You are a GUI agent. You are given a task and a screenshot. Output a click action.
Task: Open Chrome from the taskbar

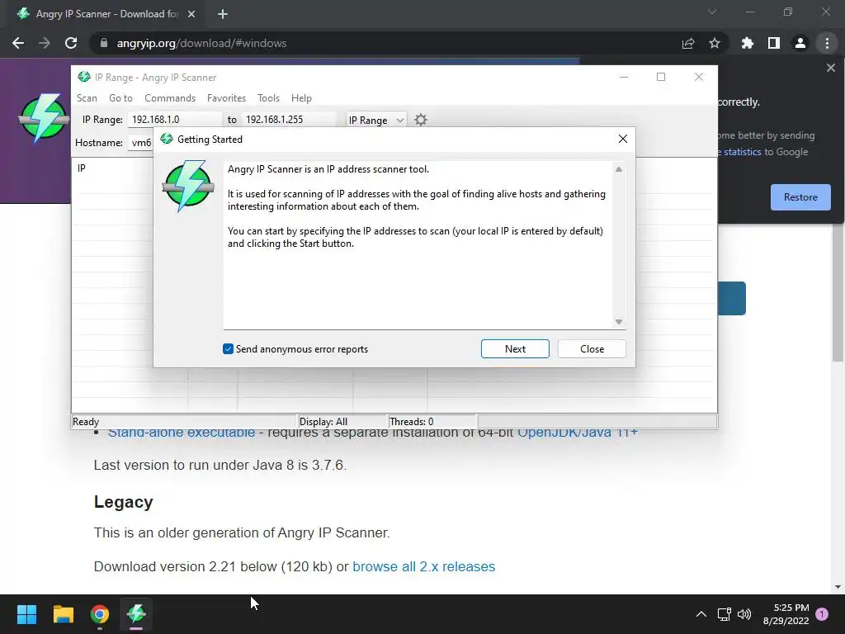(x=100, y=613)
